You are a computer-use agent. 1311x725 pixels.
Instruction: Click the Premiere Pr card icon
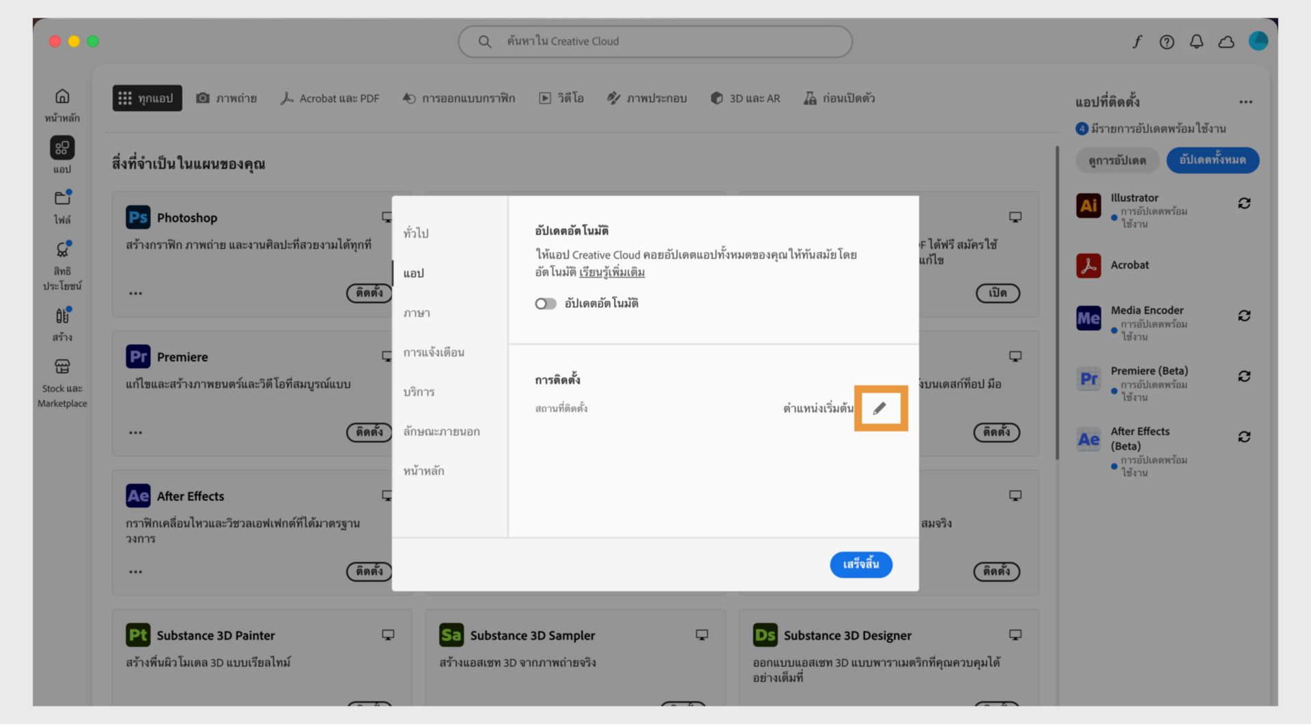pos(138,357)
